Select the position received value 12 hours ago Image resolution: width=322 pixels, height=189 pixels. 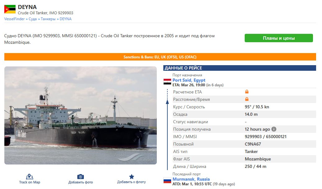(x=257, y=129)
